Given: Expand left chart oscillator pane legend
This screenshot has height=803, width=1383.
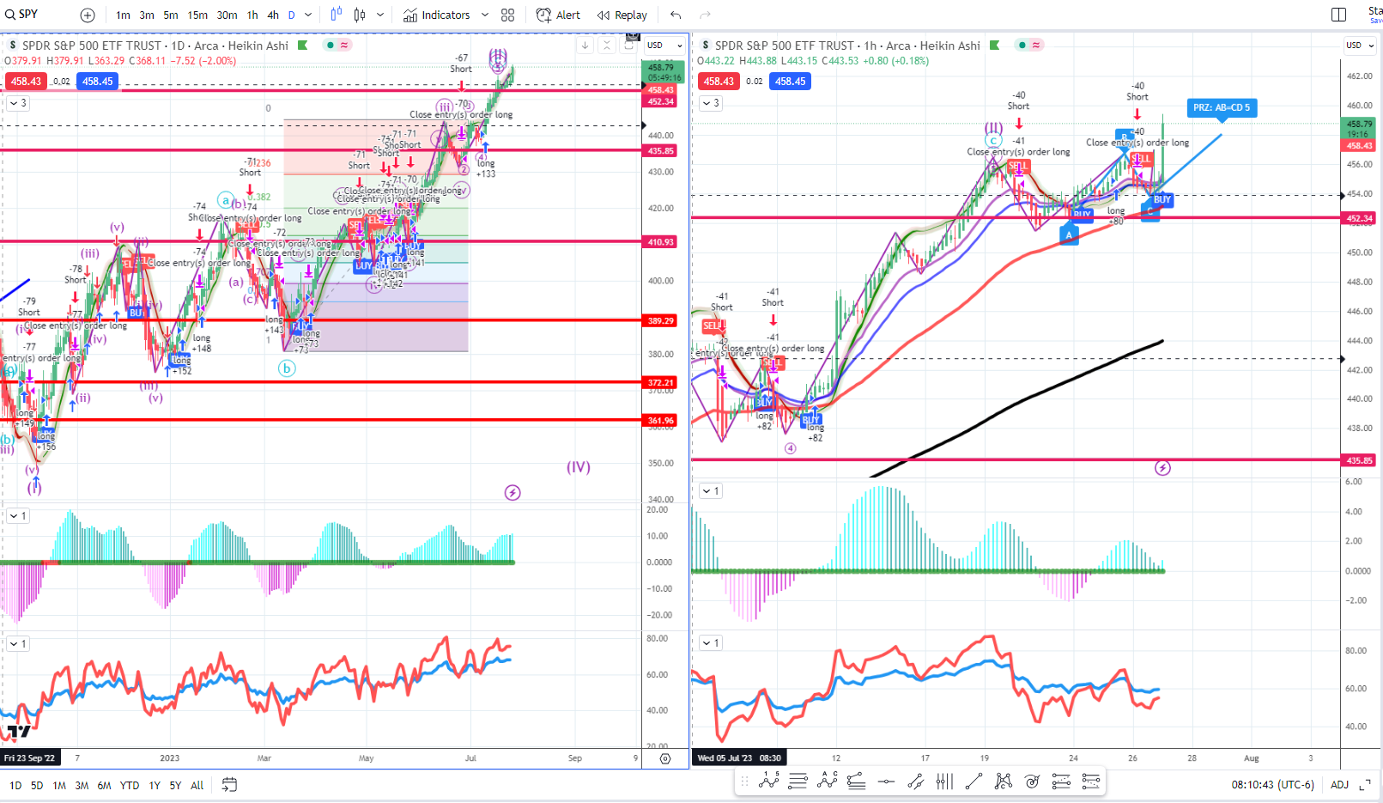Looking at the screenshot, I should 17,643.
